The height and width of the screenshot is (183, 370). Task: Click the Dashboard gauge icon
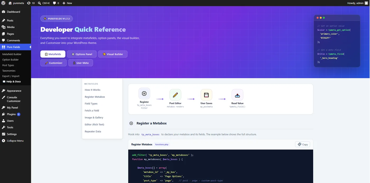[3, 12]
